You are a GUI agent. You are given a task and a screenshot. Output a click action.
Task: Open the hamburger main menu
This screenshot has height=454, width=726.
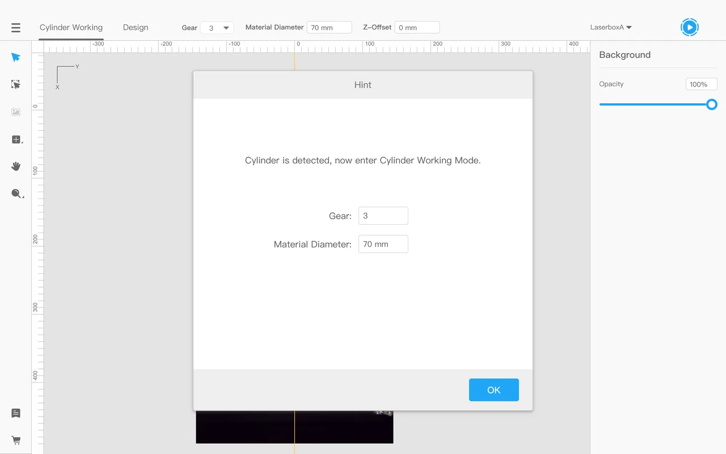pyautogui.click(x=16, y=27)
